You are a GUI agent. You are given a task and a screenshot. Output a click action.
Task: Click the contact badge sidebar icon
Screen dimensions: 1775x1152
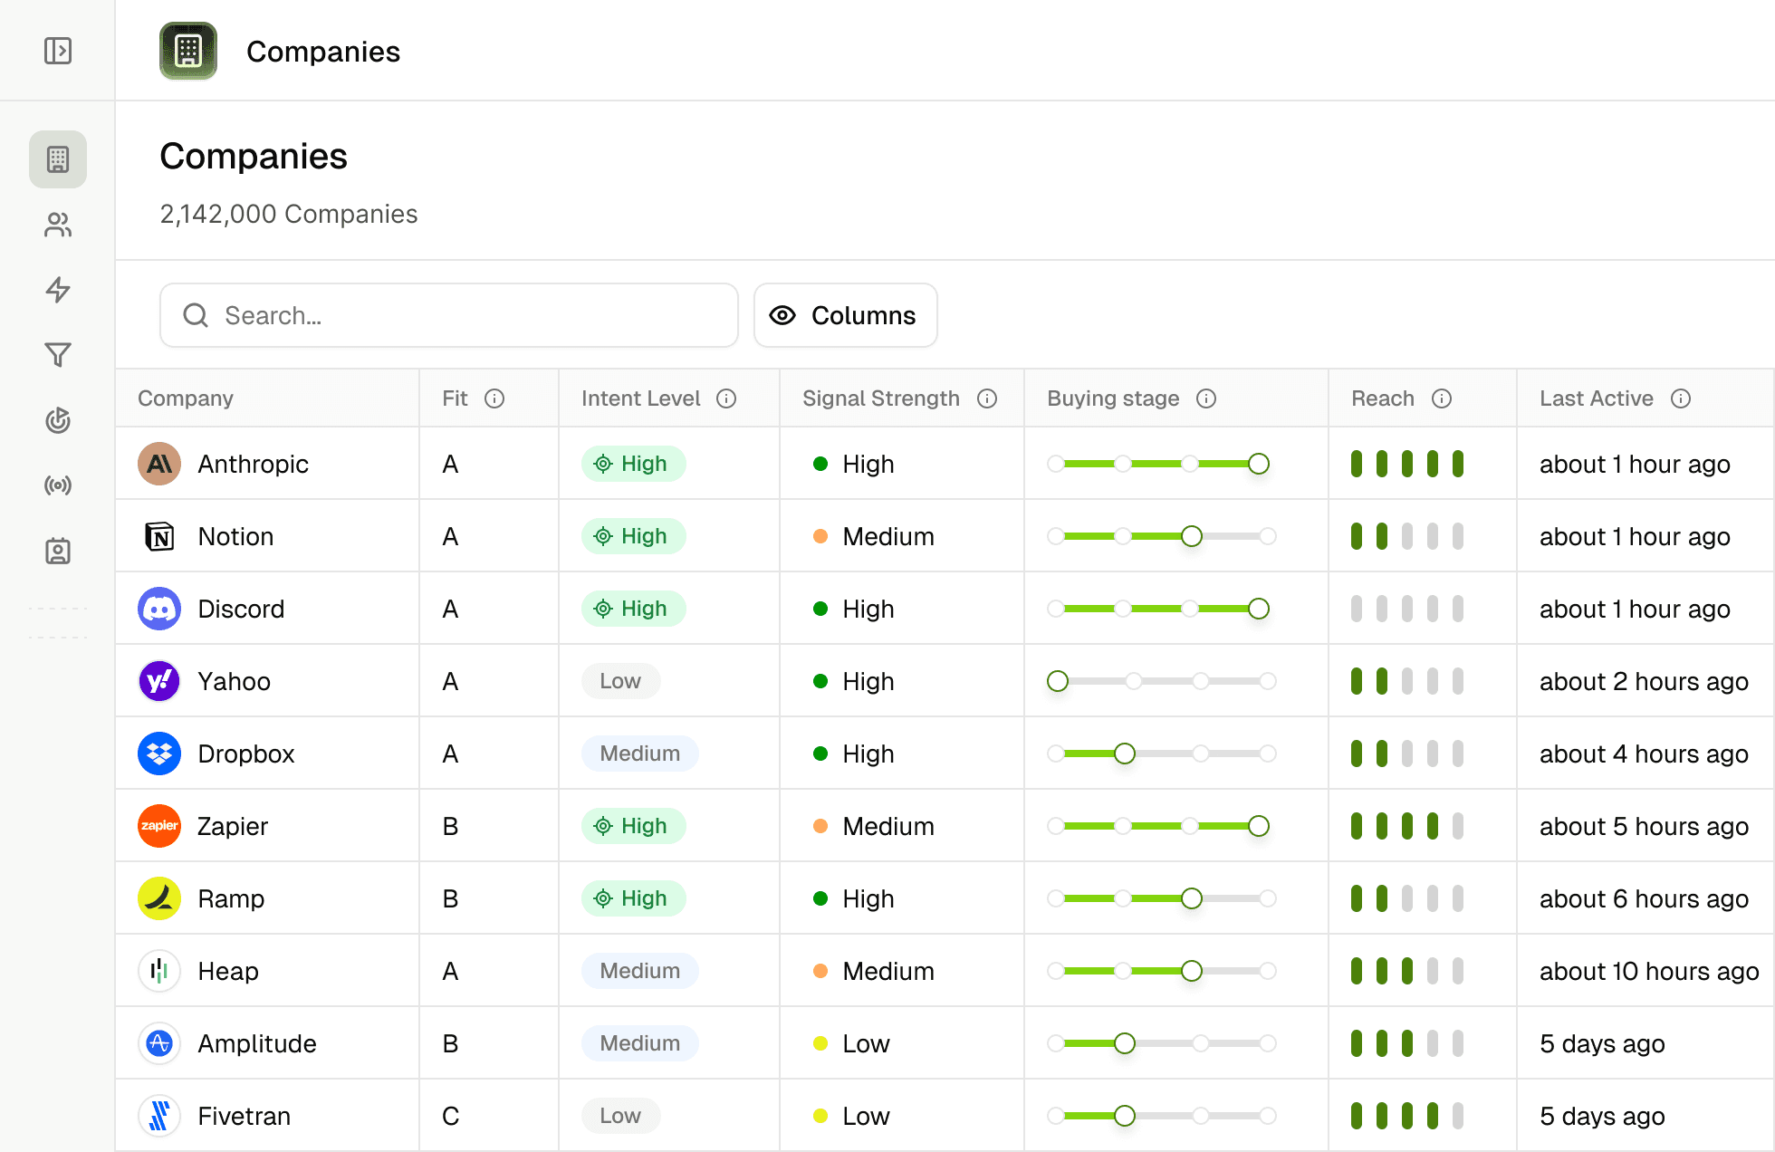point(58,551)
